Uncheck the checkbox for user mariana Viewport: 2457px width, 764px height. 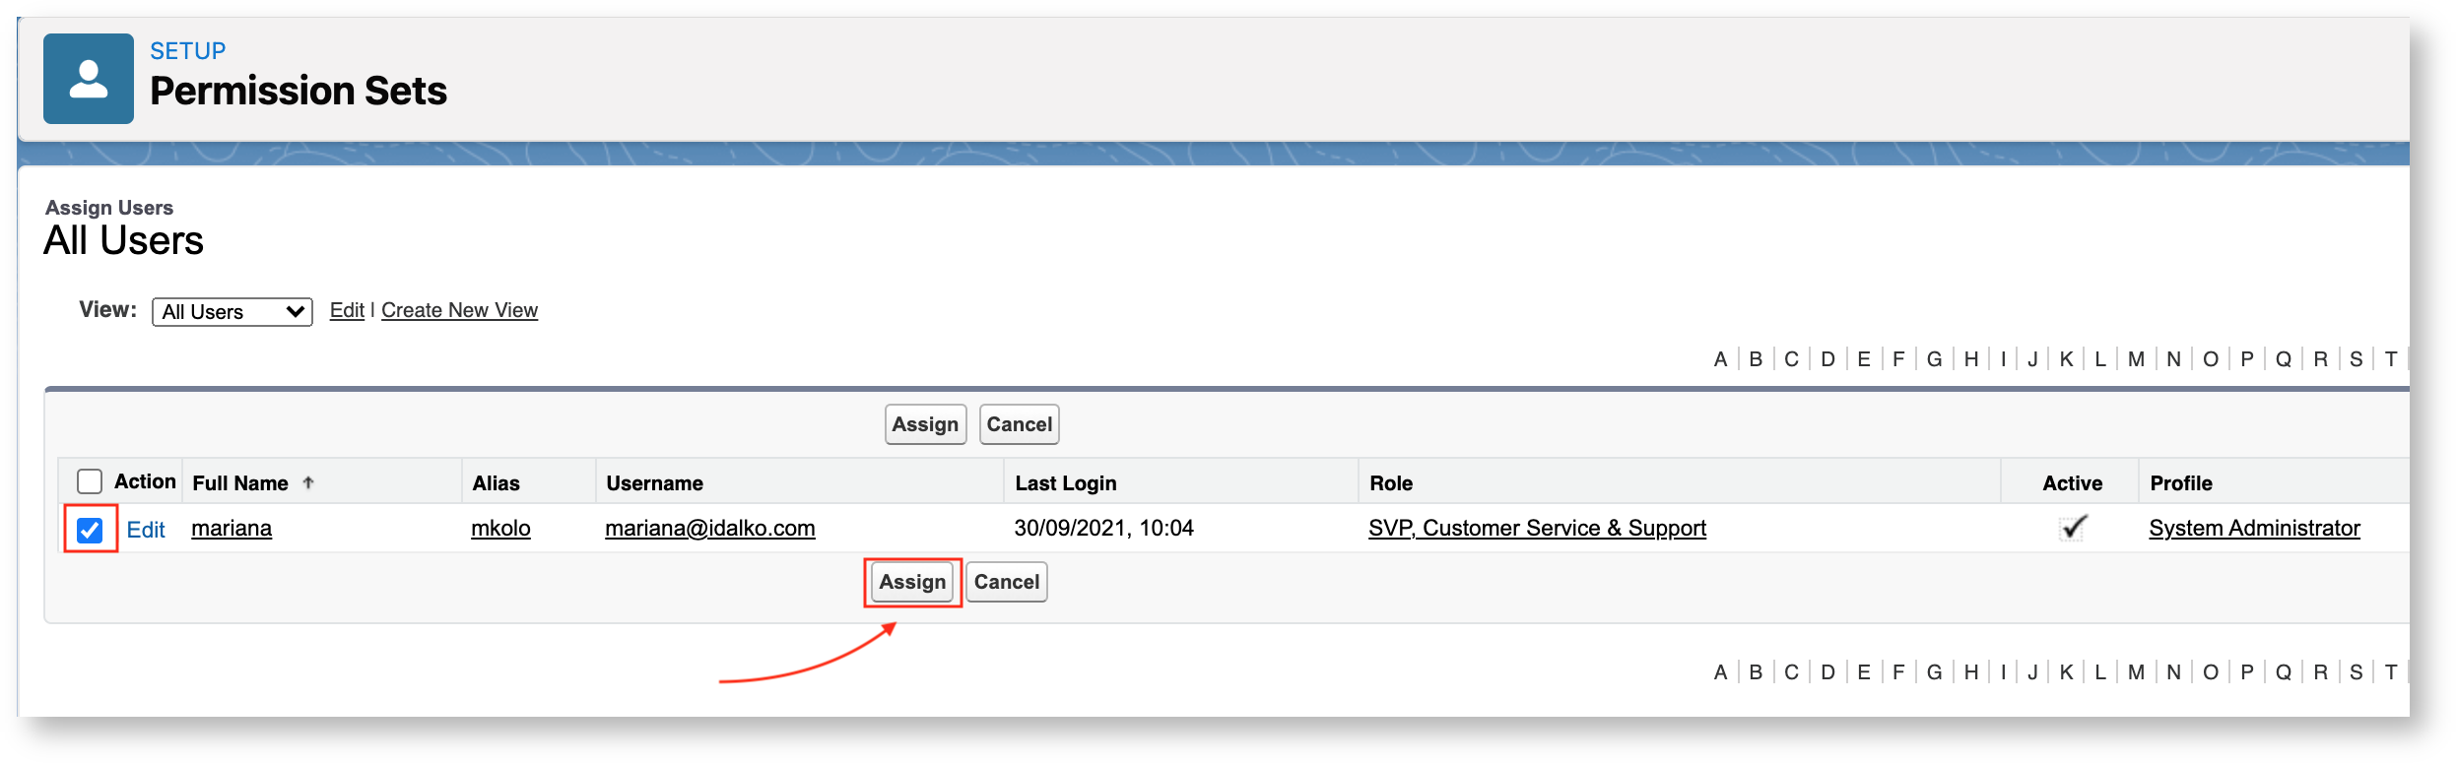coord(90,530)
